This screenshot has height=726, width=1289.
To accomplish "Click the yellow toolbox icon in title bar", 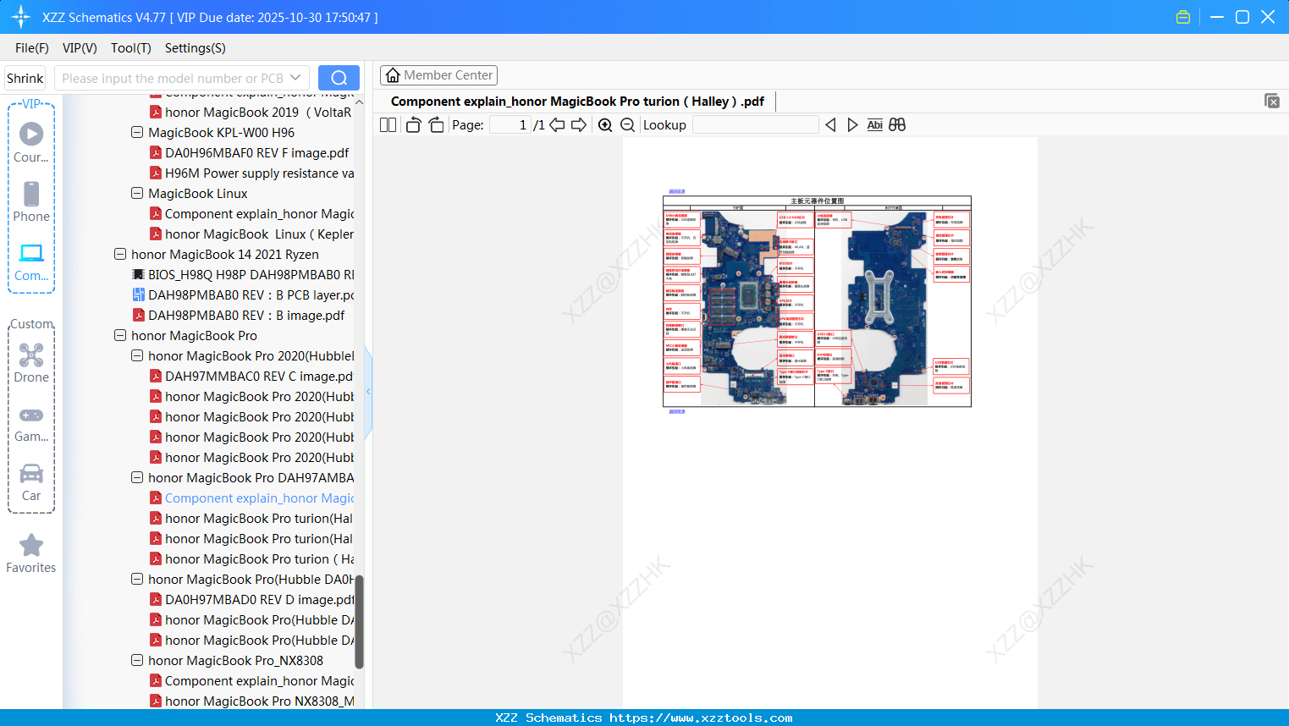I will [x=1183, y=17].
